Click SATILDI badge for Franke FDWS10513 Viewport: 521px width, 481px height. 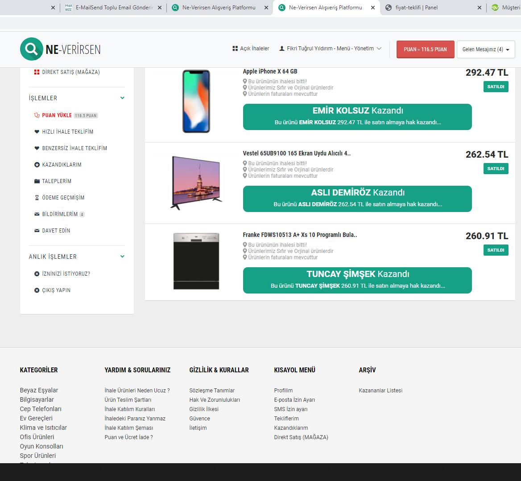point(496,250)
